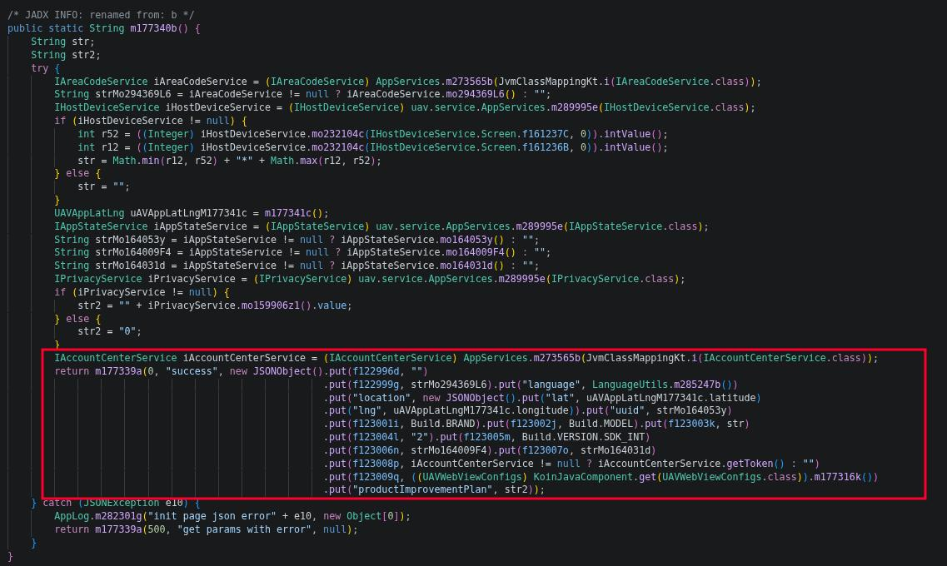
Task: Click the Screen.f161236B constant
Action: [x=526, y=147]
